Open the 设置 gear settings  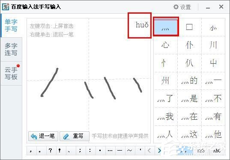(182, 7)
